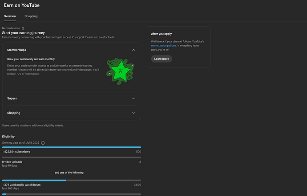Select the '1,422,184 subscribers' text

pos(16,152)
